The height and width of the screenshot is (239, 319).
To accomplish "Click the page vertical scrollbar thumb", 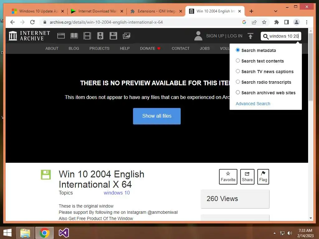I will click(311, 67).
